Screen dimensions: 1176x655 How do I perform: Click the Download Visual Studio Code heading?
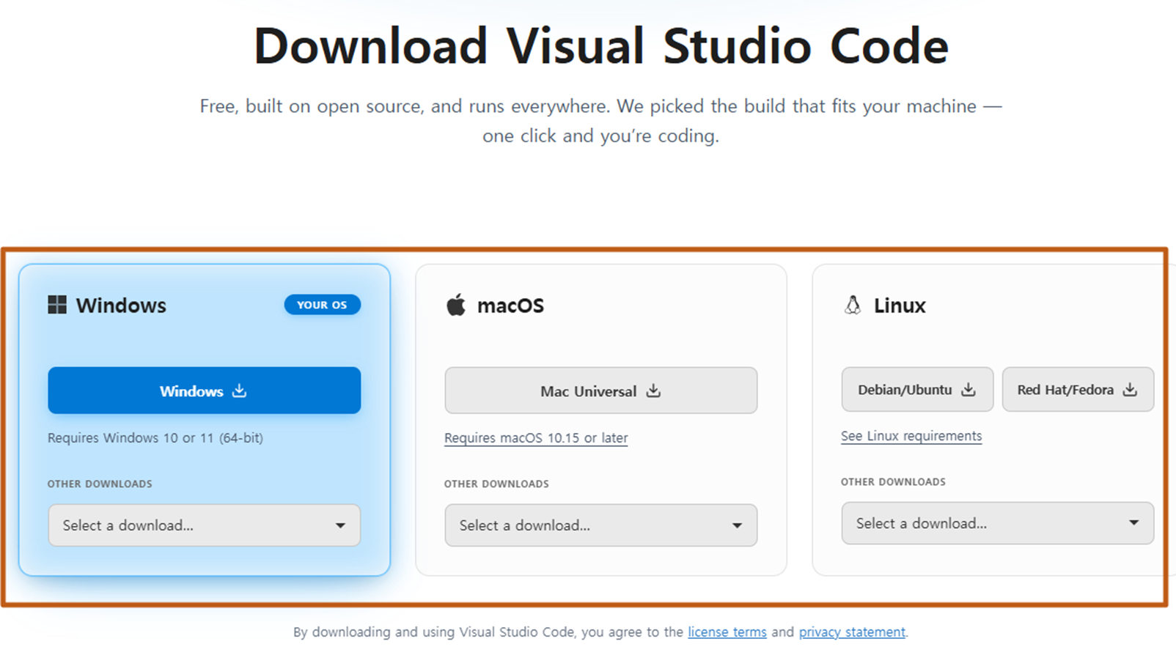click(601, 45)
